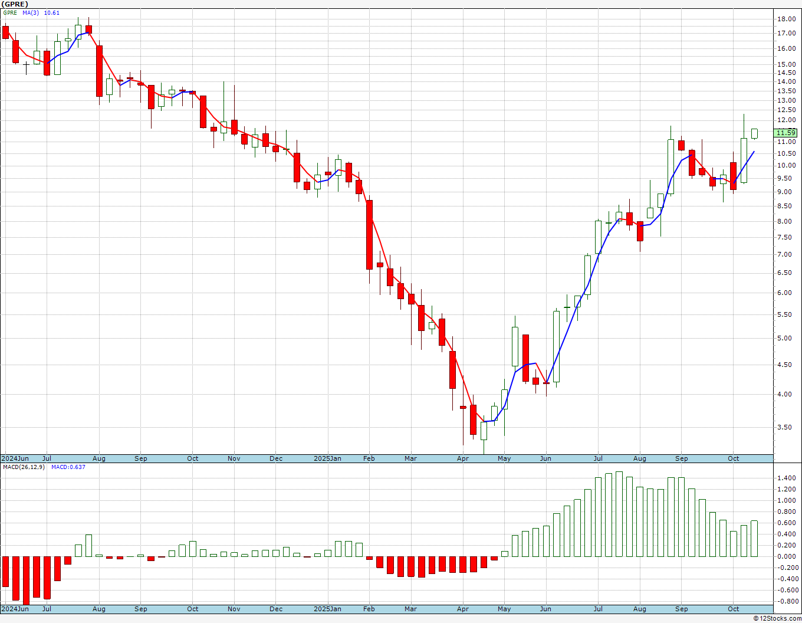This screenshot has height=623, width=802.
Task: Click Nov on the price chart time axis
Action: tap(234, 458)
